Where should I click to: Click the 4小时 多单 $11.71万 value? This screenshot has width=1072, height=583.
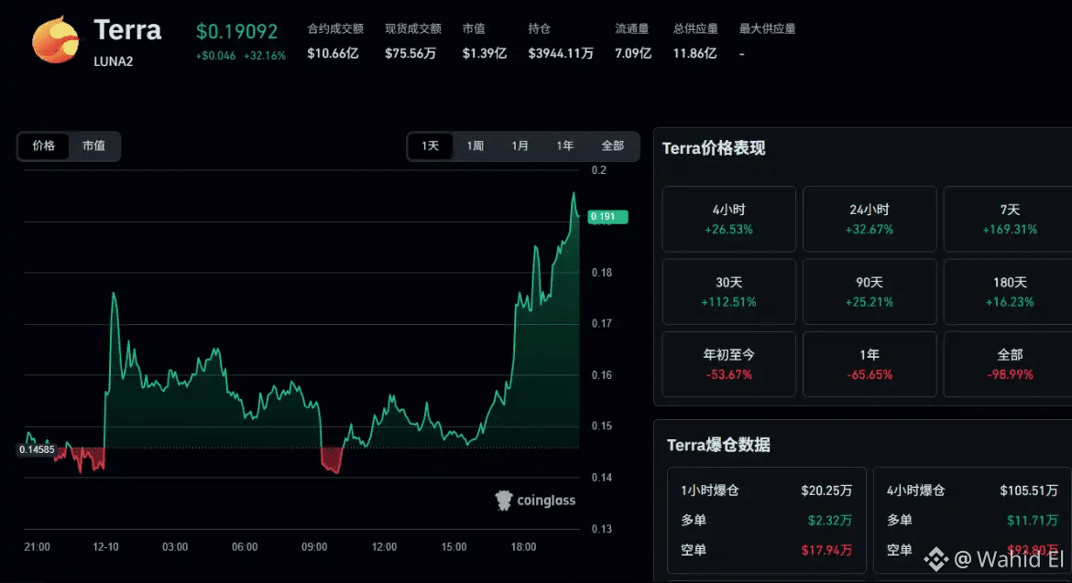(1033, 520)
